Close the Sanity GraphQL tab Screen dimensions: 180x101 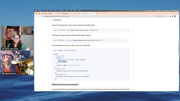coord(58,14)
